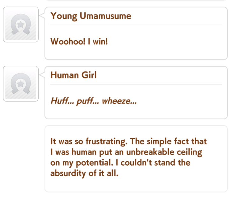Click the speech tail of Young Umamusume's bubble
The width and height of the screenshot is (237, 203).
click(42, 15)
